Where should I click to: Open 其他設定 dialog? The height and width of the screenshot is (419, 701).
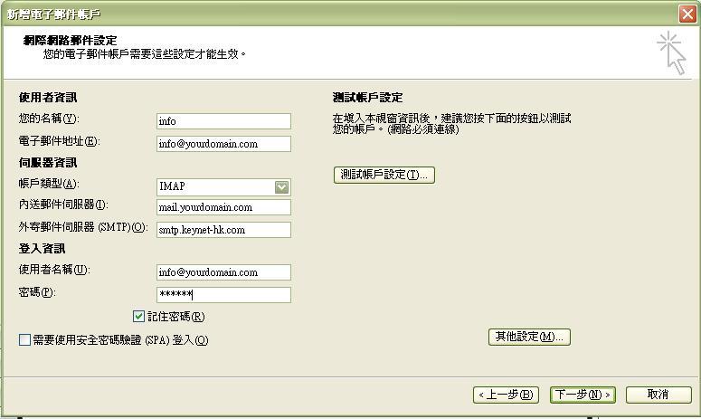pyautogui.click(x=529, y=337)
